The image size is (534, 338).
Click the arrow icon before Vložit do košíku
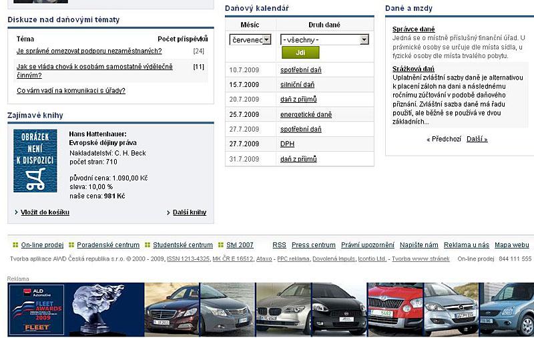tap(16, 212)
